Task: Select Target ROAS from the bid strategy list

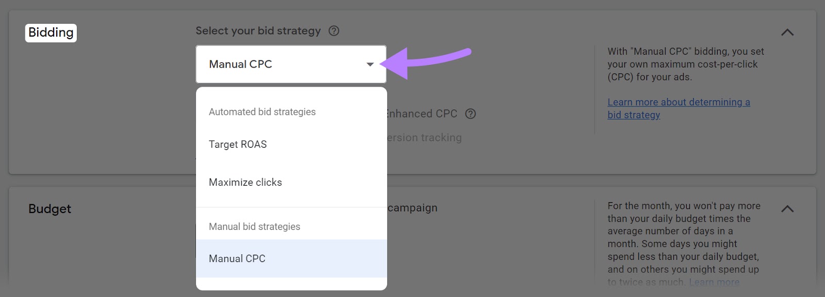Action: pyautogui.click(x=237, y=144)
